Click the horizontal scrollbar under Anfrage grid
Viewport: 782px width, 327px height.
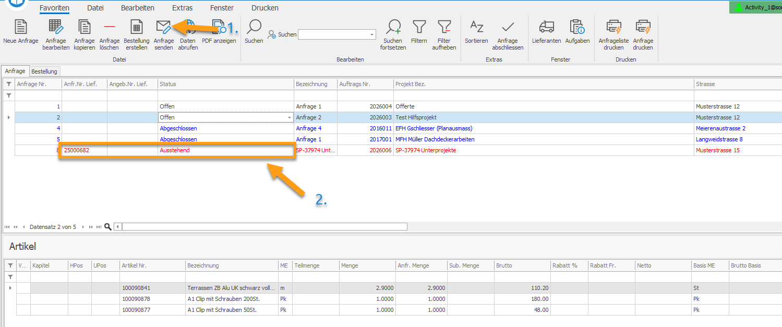264,227
